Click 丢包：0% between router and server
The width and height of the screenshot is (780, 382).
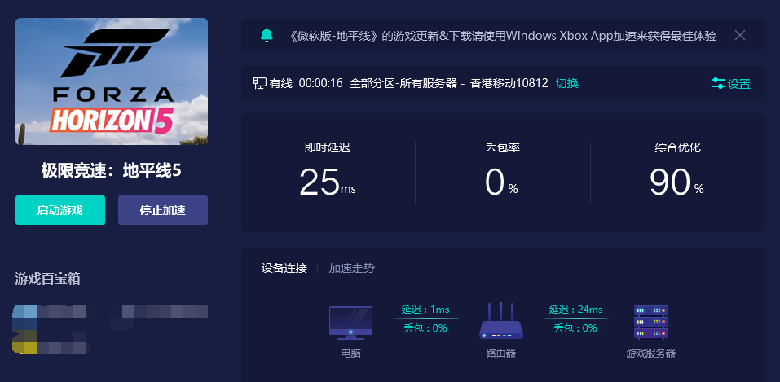pyautogui.click(x=575, y=327)
